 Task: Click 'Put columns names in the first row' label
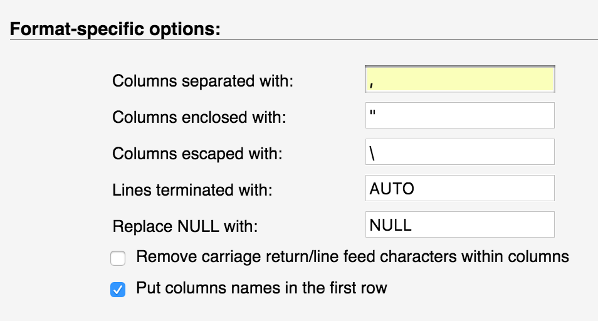261,288
